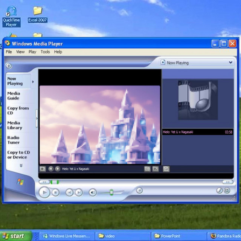Screen dimensions: 241x241
Task: Switch to video folder taskbar button
Action: [122, 236]
